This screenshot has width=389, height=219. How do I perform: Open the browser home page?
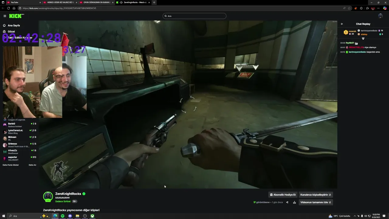click(x=14, y=8)
